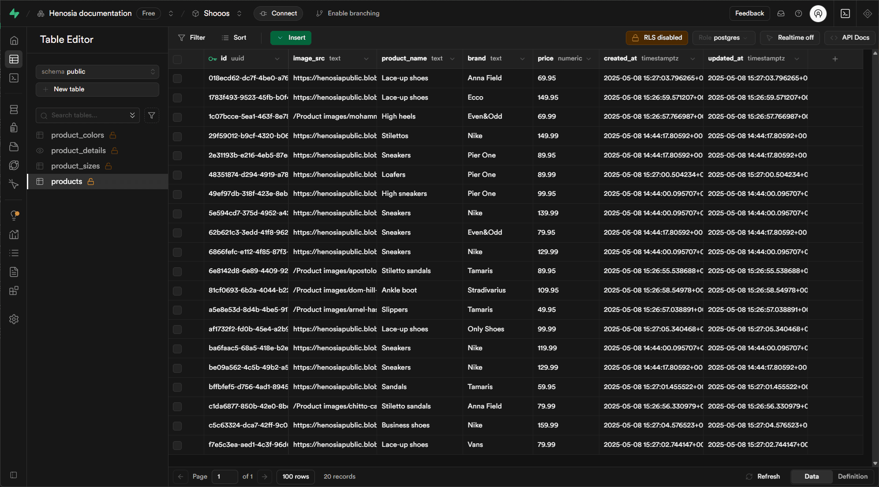This screenshot has height=487, width=879.
Task: Collapse sidebar using bottom-left panel icon
Action: pos(14,475)
